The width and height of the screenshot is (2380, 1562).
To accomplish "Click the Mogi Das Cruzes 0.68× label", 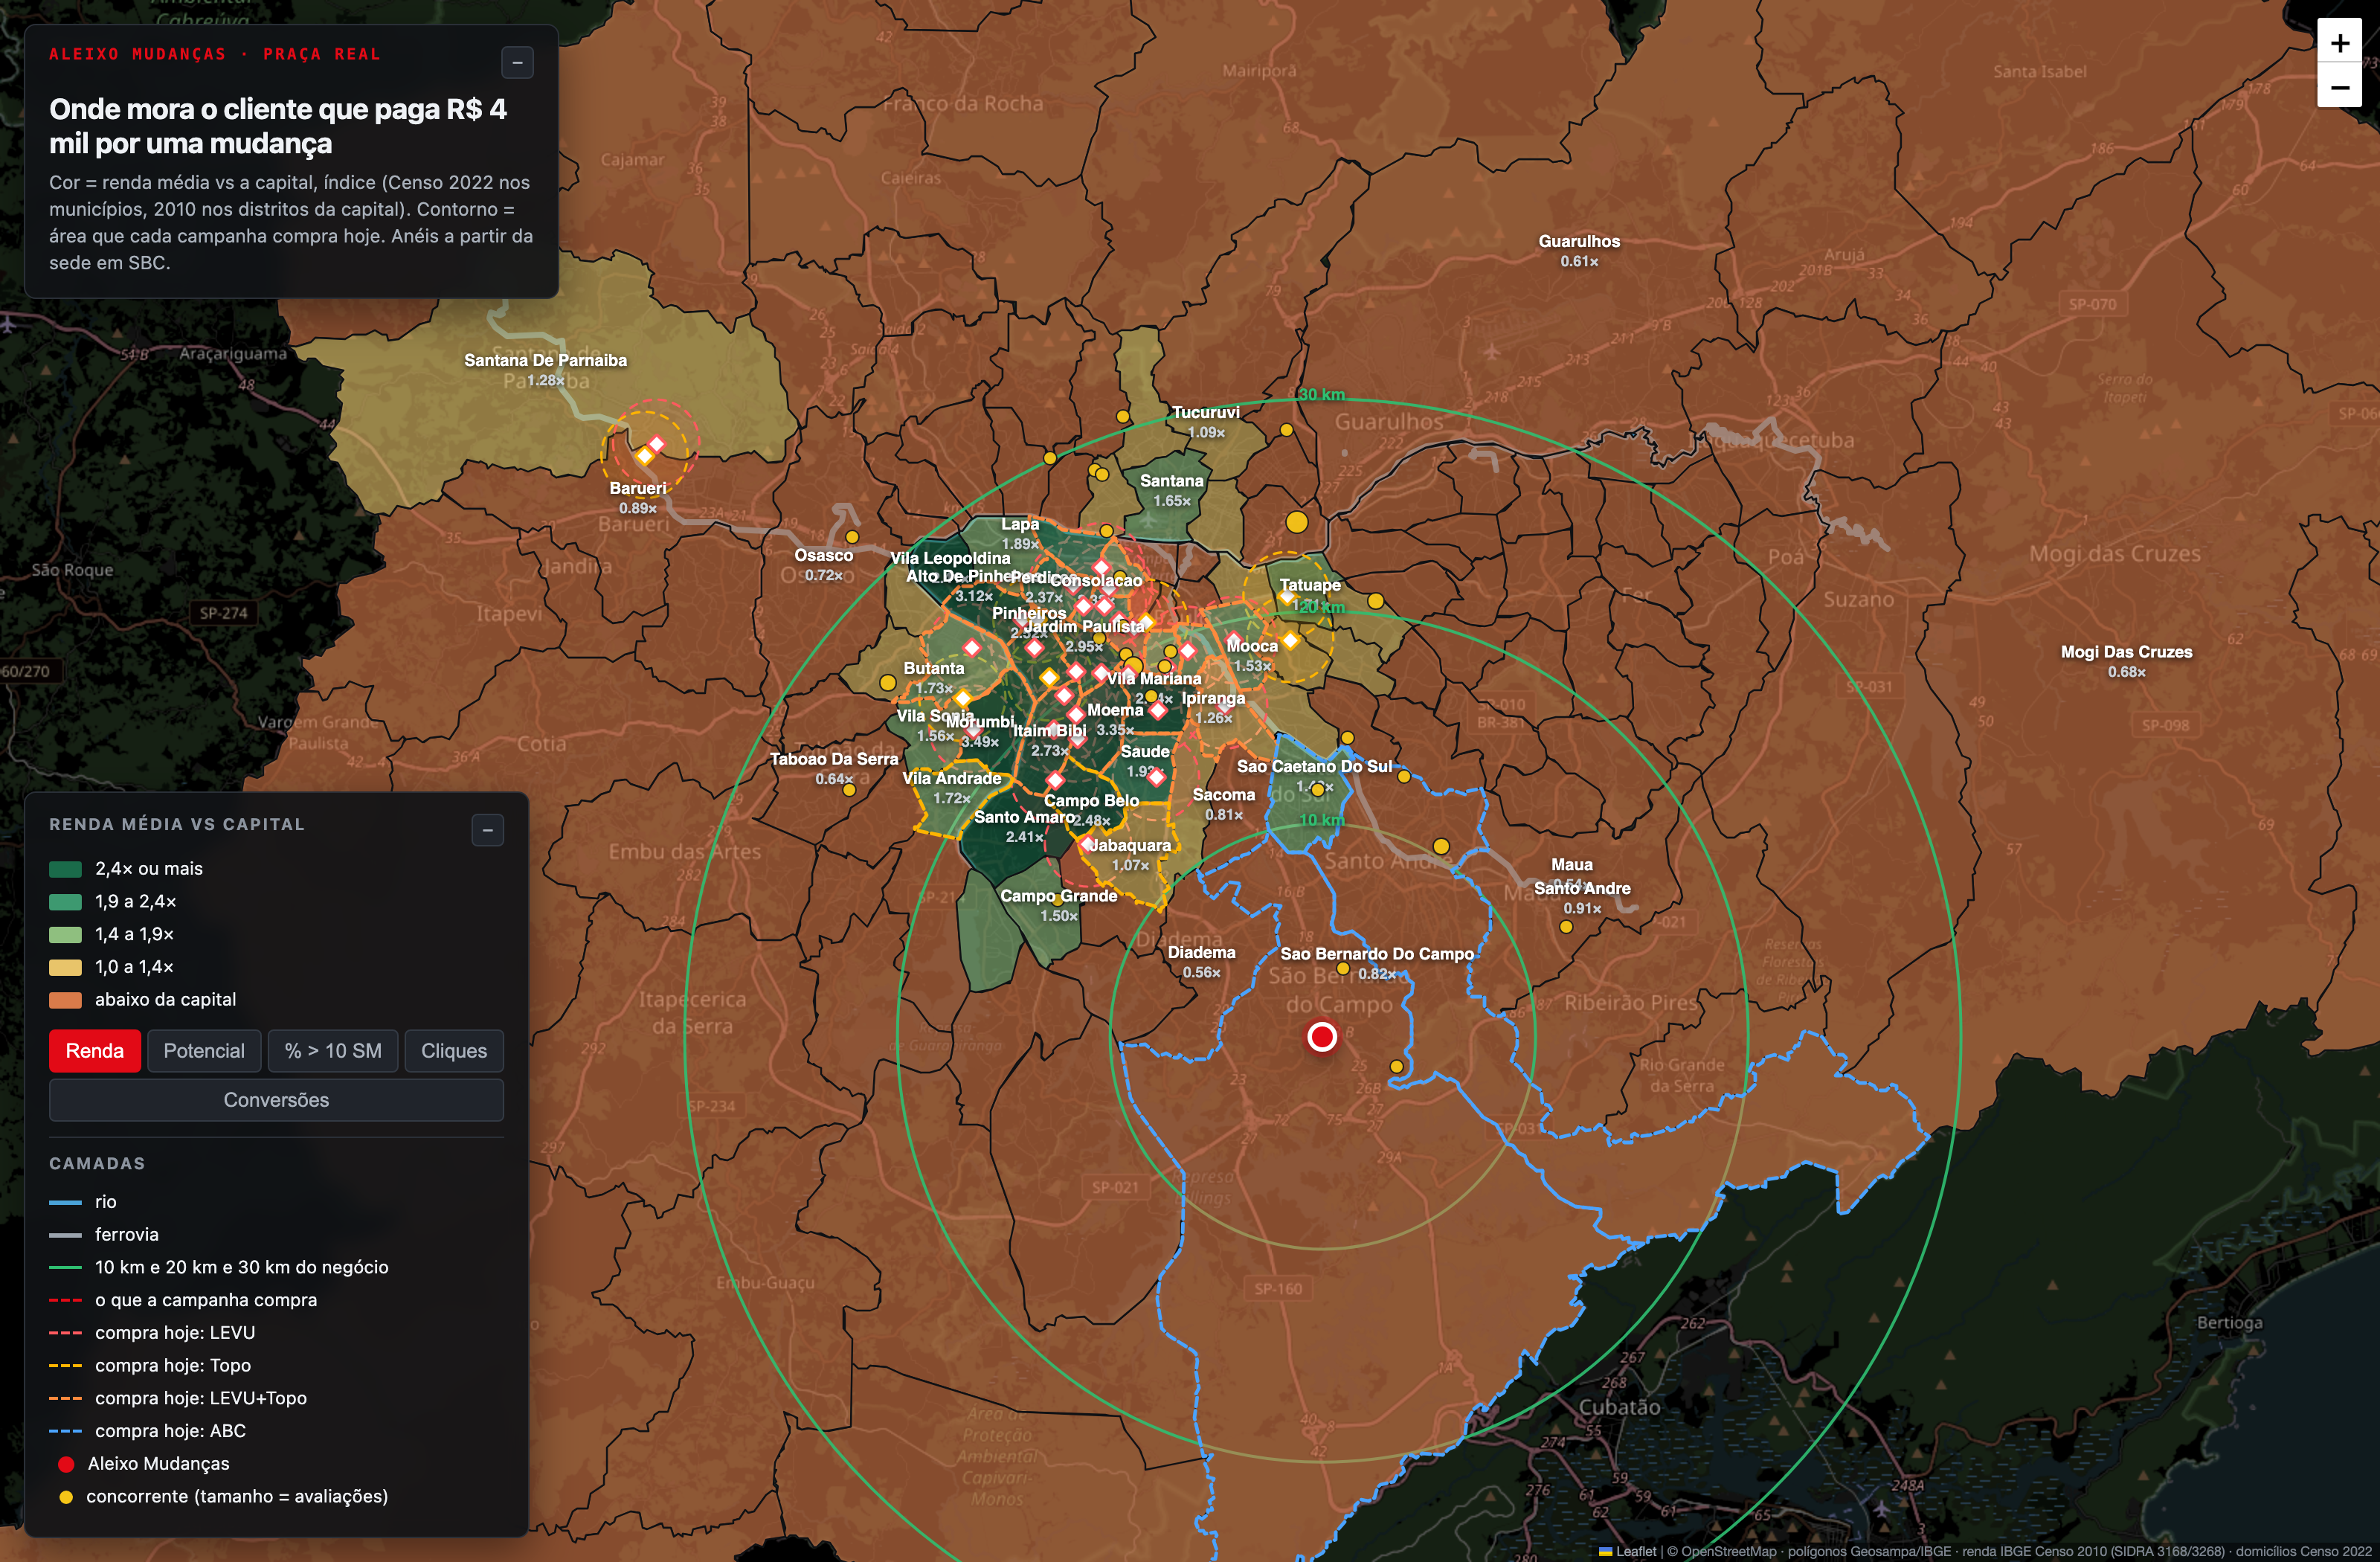I will (x=2126, y=661).
